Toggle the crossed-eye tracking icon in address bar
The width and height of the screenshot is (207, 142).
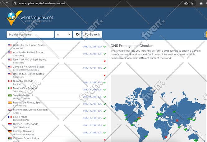(186, 3)
